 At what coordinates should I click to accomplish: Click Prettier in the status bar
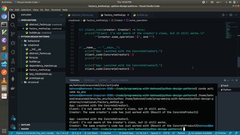tap(220, 133)
